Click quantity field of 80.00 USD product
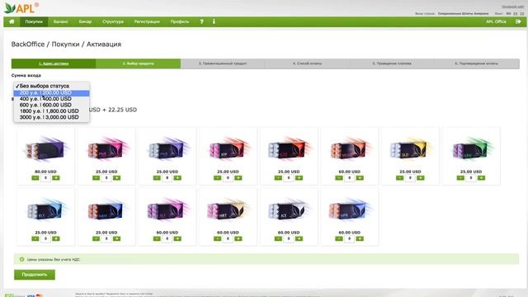Image resolution: width=528 pixels, height=297 pixels. [46, 178]
